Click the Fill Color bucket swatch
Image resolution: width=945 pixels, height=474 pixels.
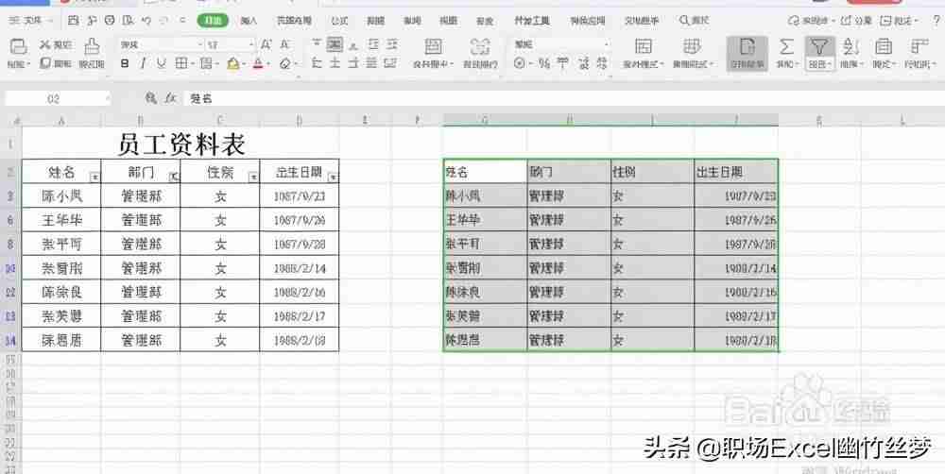[x=233, y=63]
